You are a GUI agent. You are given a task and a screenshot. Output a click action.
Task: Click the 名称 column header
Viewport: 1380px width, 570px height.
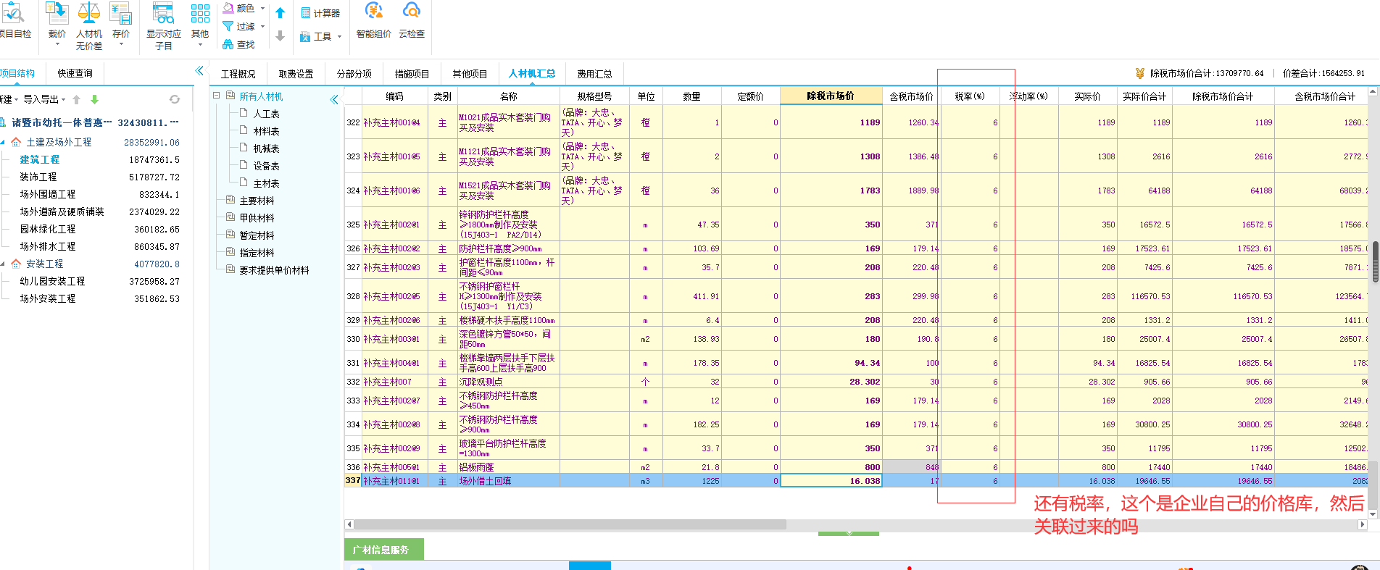click(x=509, y=96)
